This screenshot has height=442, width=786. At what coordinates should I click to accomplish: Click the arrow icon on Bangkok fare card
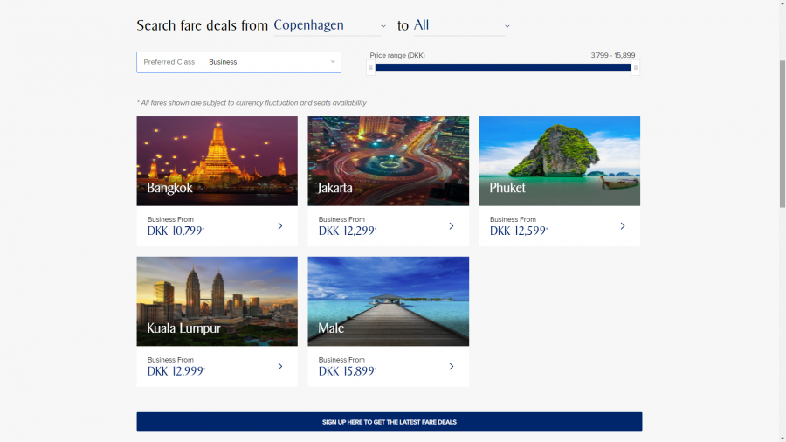click(280, 226)
